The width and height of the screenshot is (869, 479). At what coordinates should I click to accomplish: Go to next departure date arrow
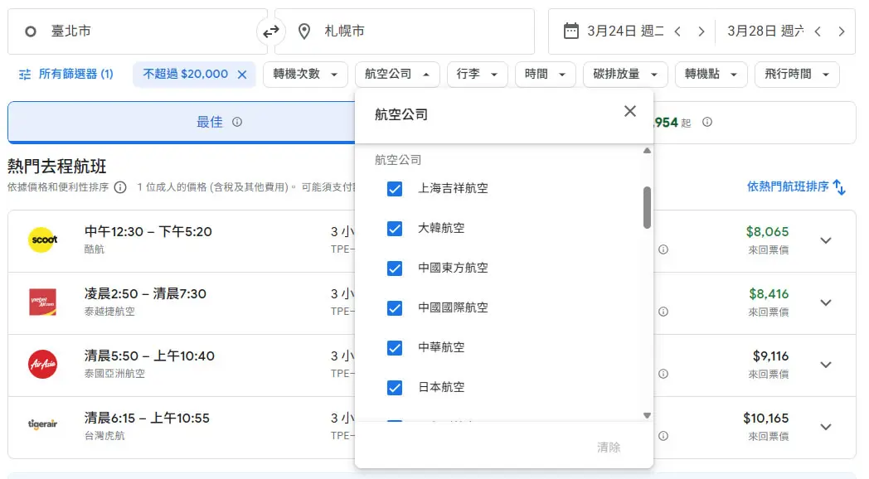point(701,31)
